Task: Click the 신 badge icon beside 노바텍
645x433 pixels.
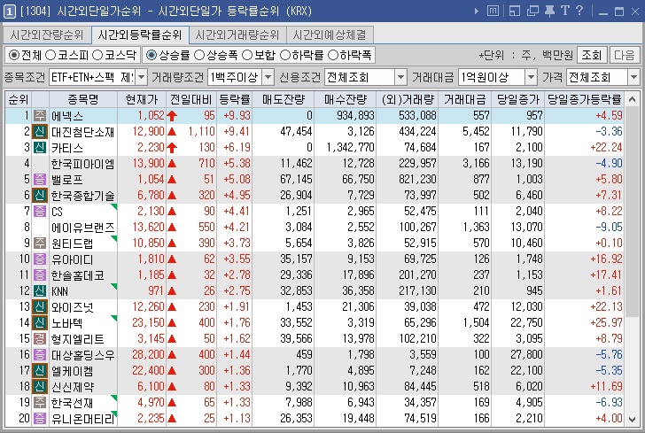Action: point(40,323)
